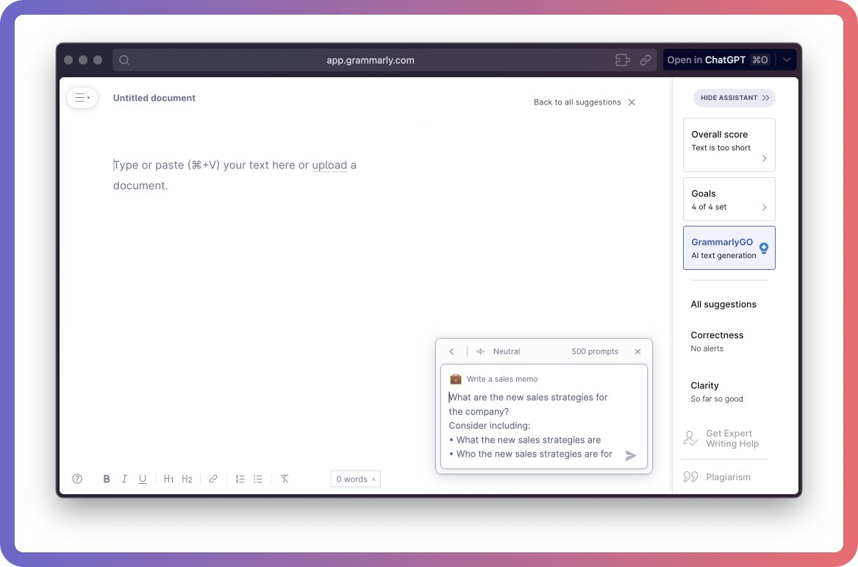Send the prompt with the arrow icon
Viewport: 858px width, 567px height.
tap(630, 455)
